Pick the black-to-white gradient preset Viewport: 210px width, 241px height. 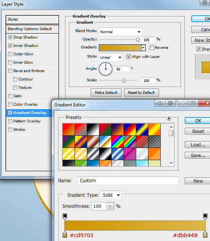[x=93, y=129]
